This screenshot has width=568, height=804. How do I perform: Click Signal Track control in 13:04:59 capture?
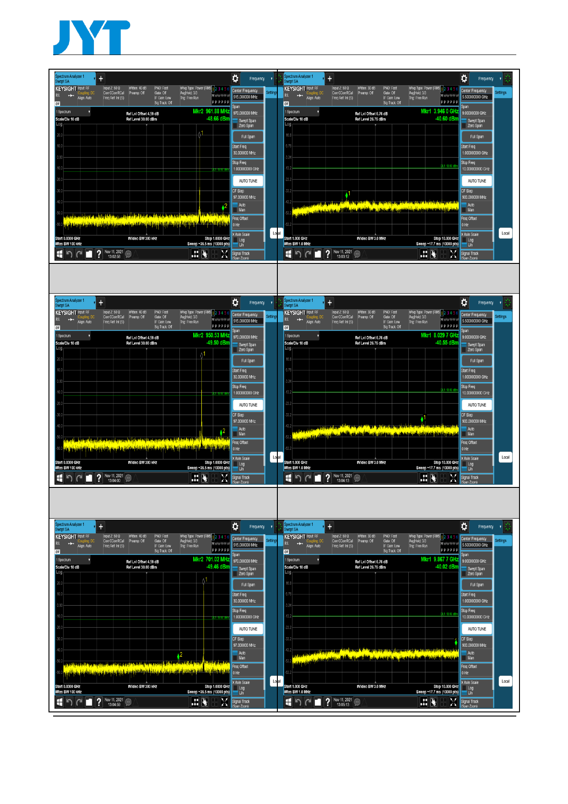coord(248,703)
